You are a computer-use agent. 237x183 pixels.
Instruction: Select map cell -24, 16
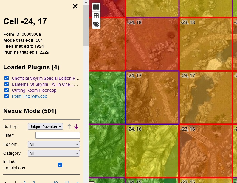[x=152, y=151]
